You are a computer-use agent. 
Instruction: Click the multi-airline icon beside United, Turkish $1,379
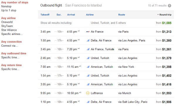[x=88, y=58]
